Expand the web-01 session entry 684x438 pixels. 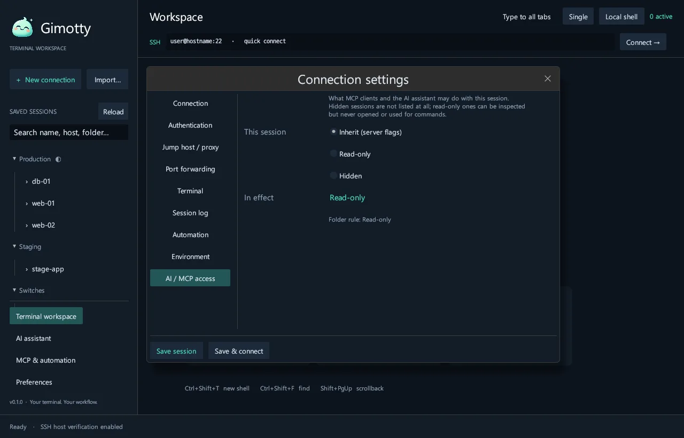[x=27, y=204]
